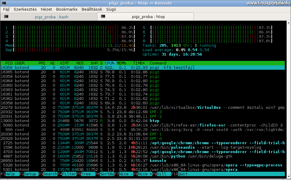Select process 16359 pigz row
The height and width of the screenshot is (180, 291).
point(142,77)
